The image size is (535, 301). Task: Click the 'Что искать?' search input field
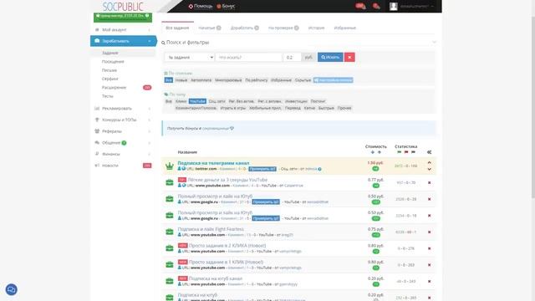pyautogui.click(x=249, y=58)
